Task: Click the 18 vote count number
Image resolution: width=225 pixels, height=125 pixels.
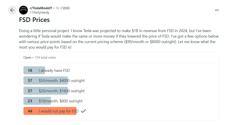Action: pyautogui.click(x=30, y=70)
